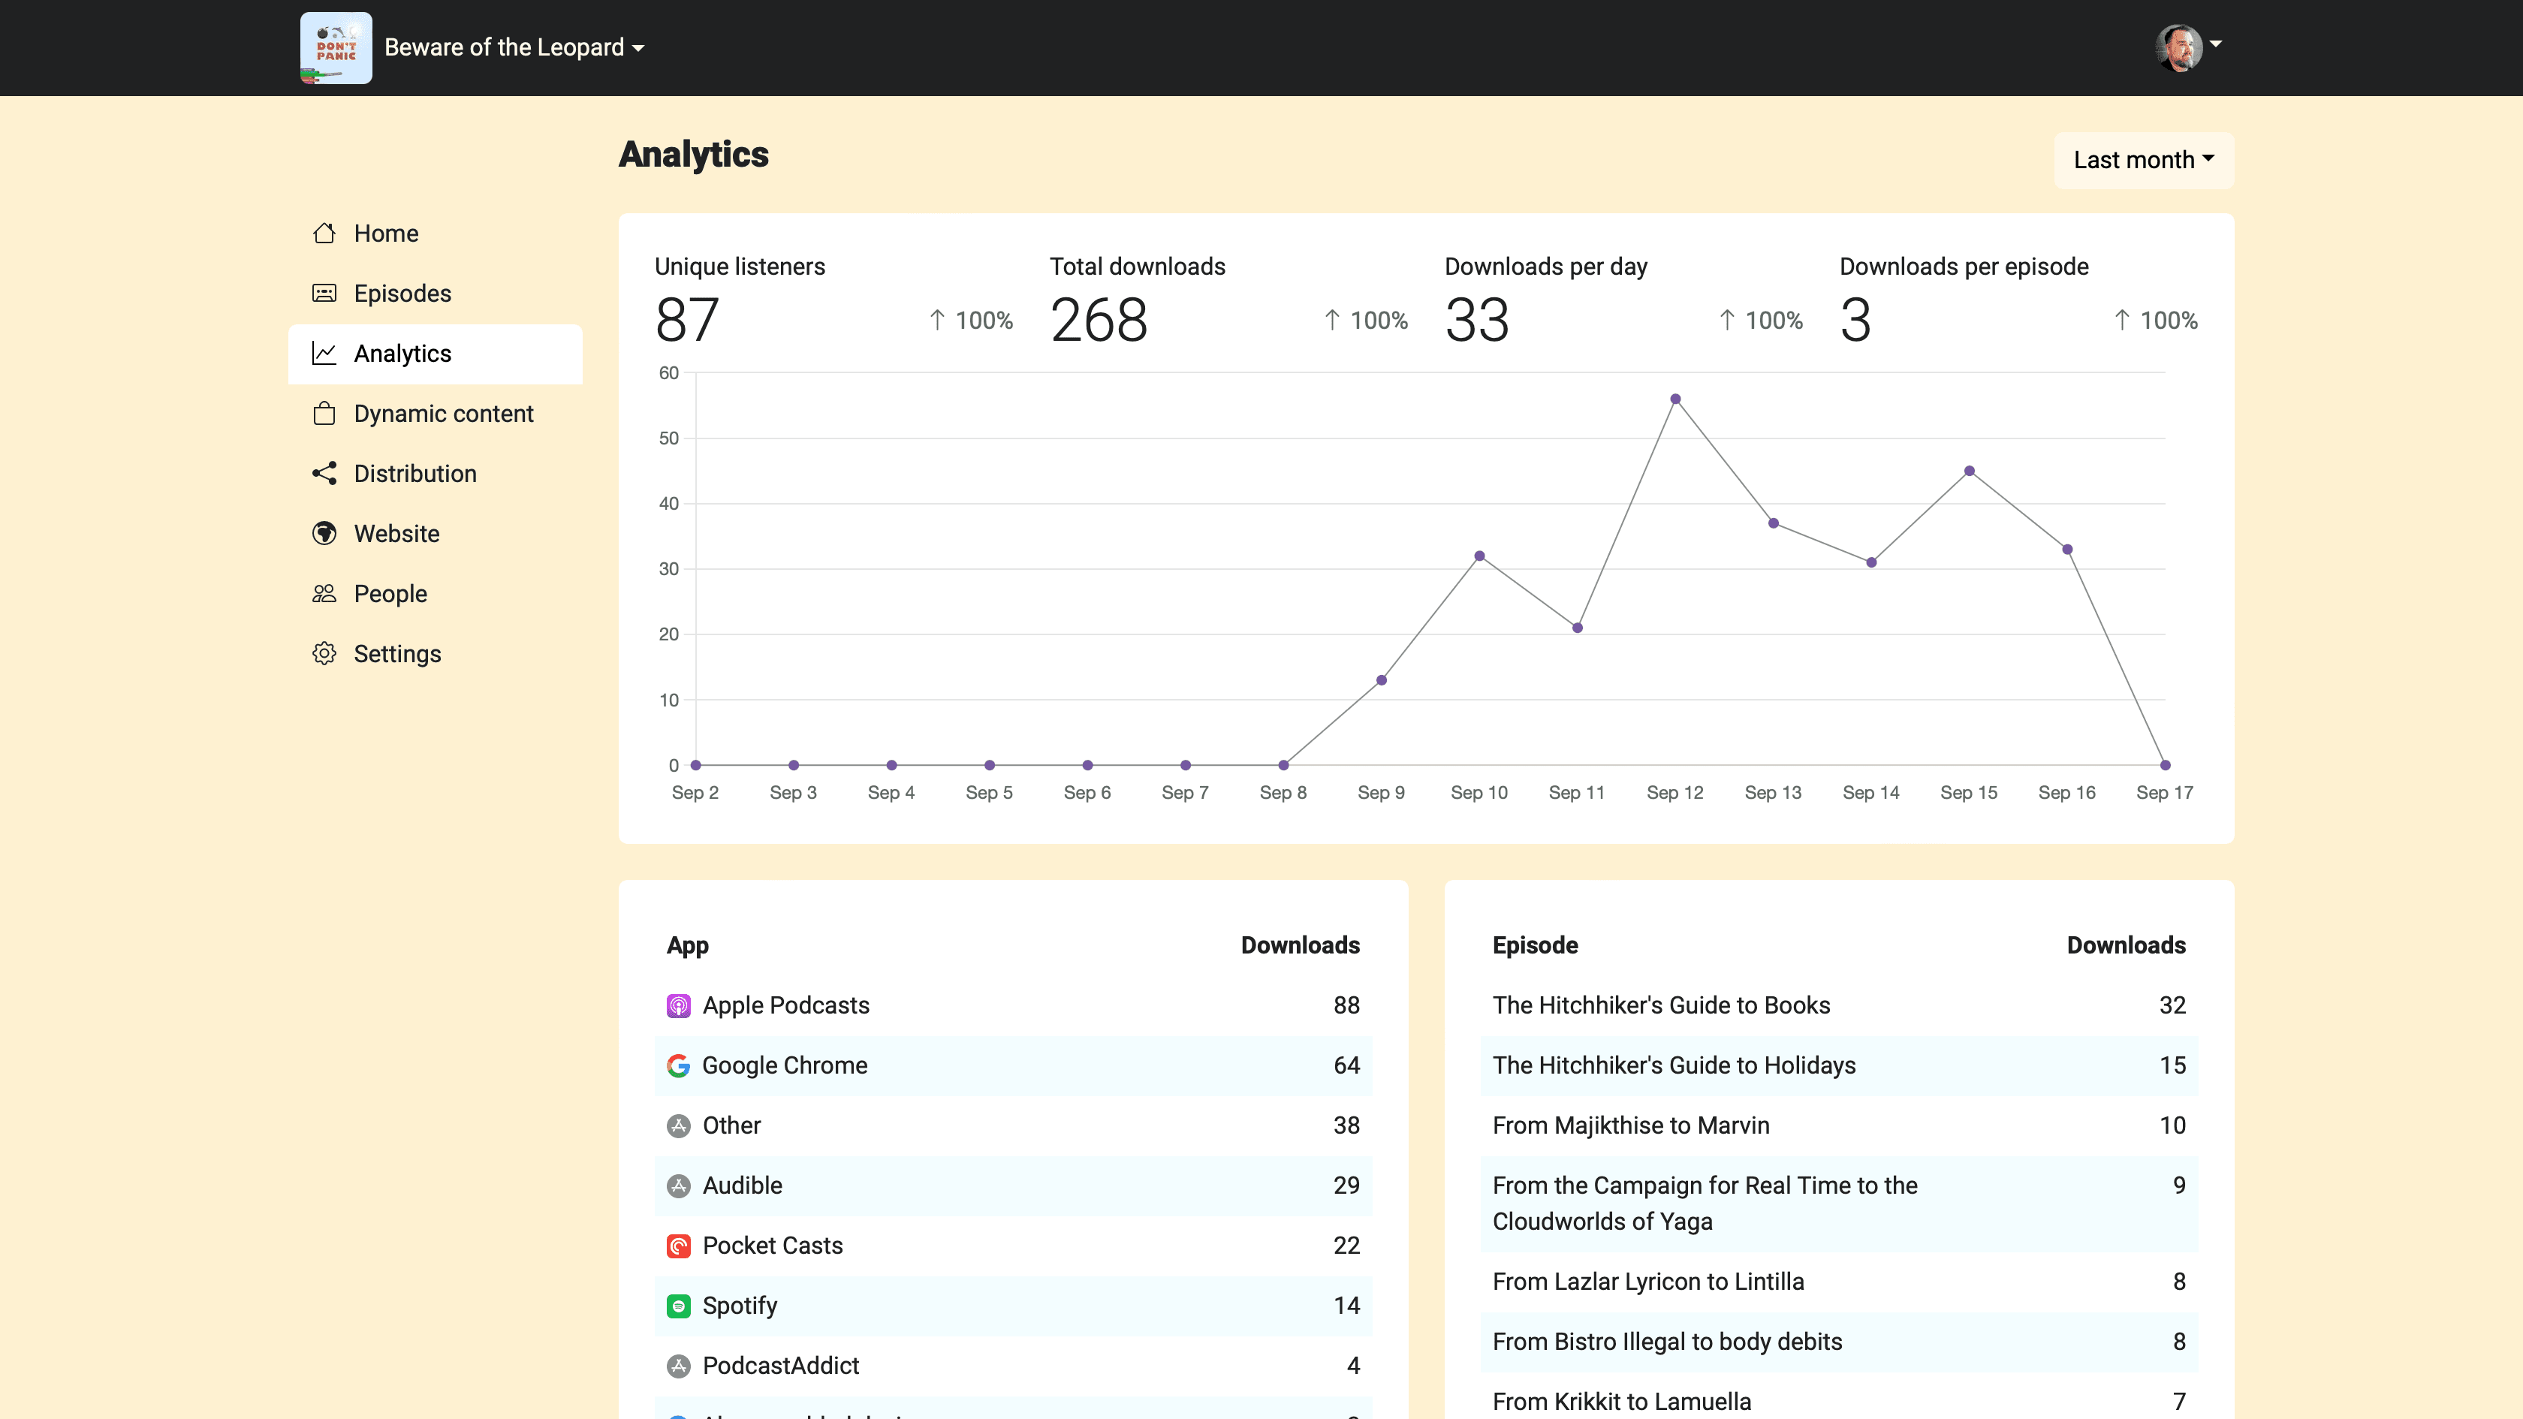
Task: Click the Pocket Casts icon
Action: (679, 1246)
